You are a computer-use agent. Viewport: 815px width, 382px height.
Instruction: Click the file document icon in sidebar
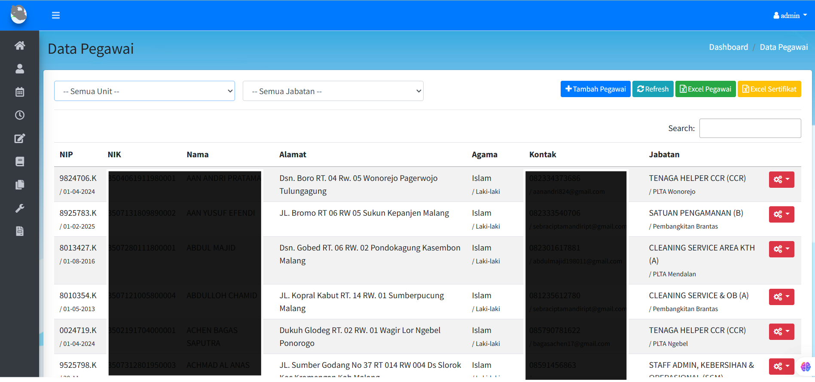[20, 231]
